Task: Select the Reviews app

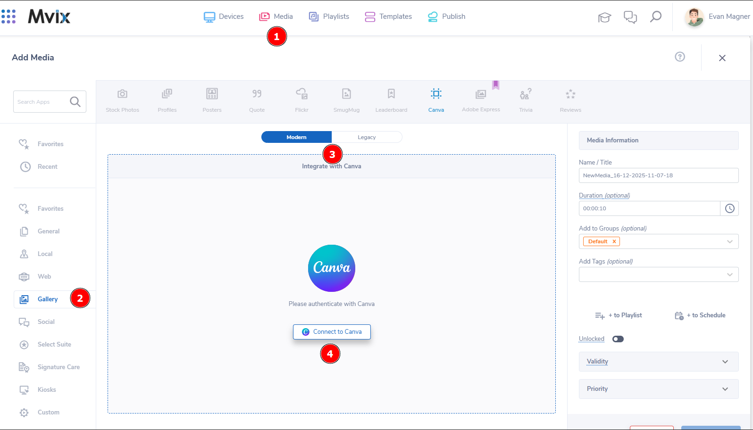Action: 570,100
